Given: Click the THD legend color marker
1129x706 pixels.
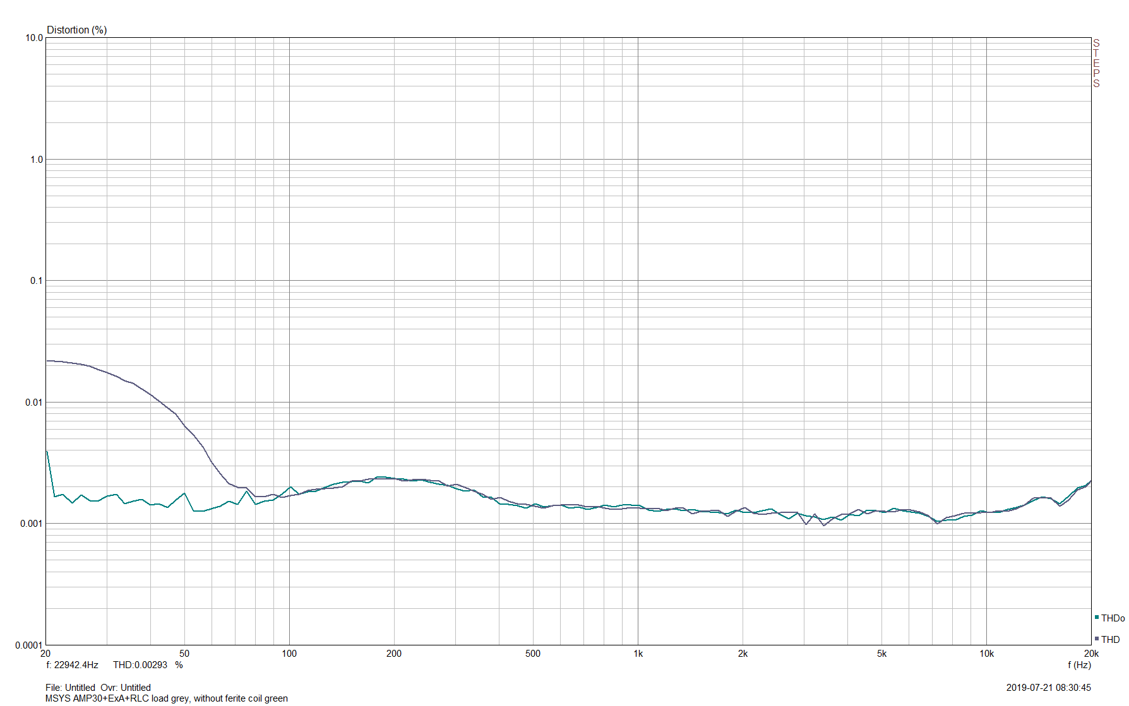Looking at the screenshot, I should pos(1097,638).
